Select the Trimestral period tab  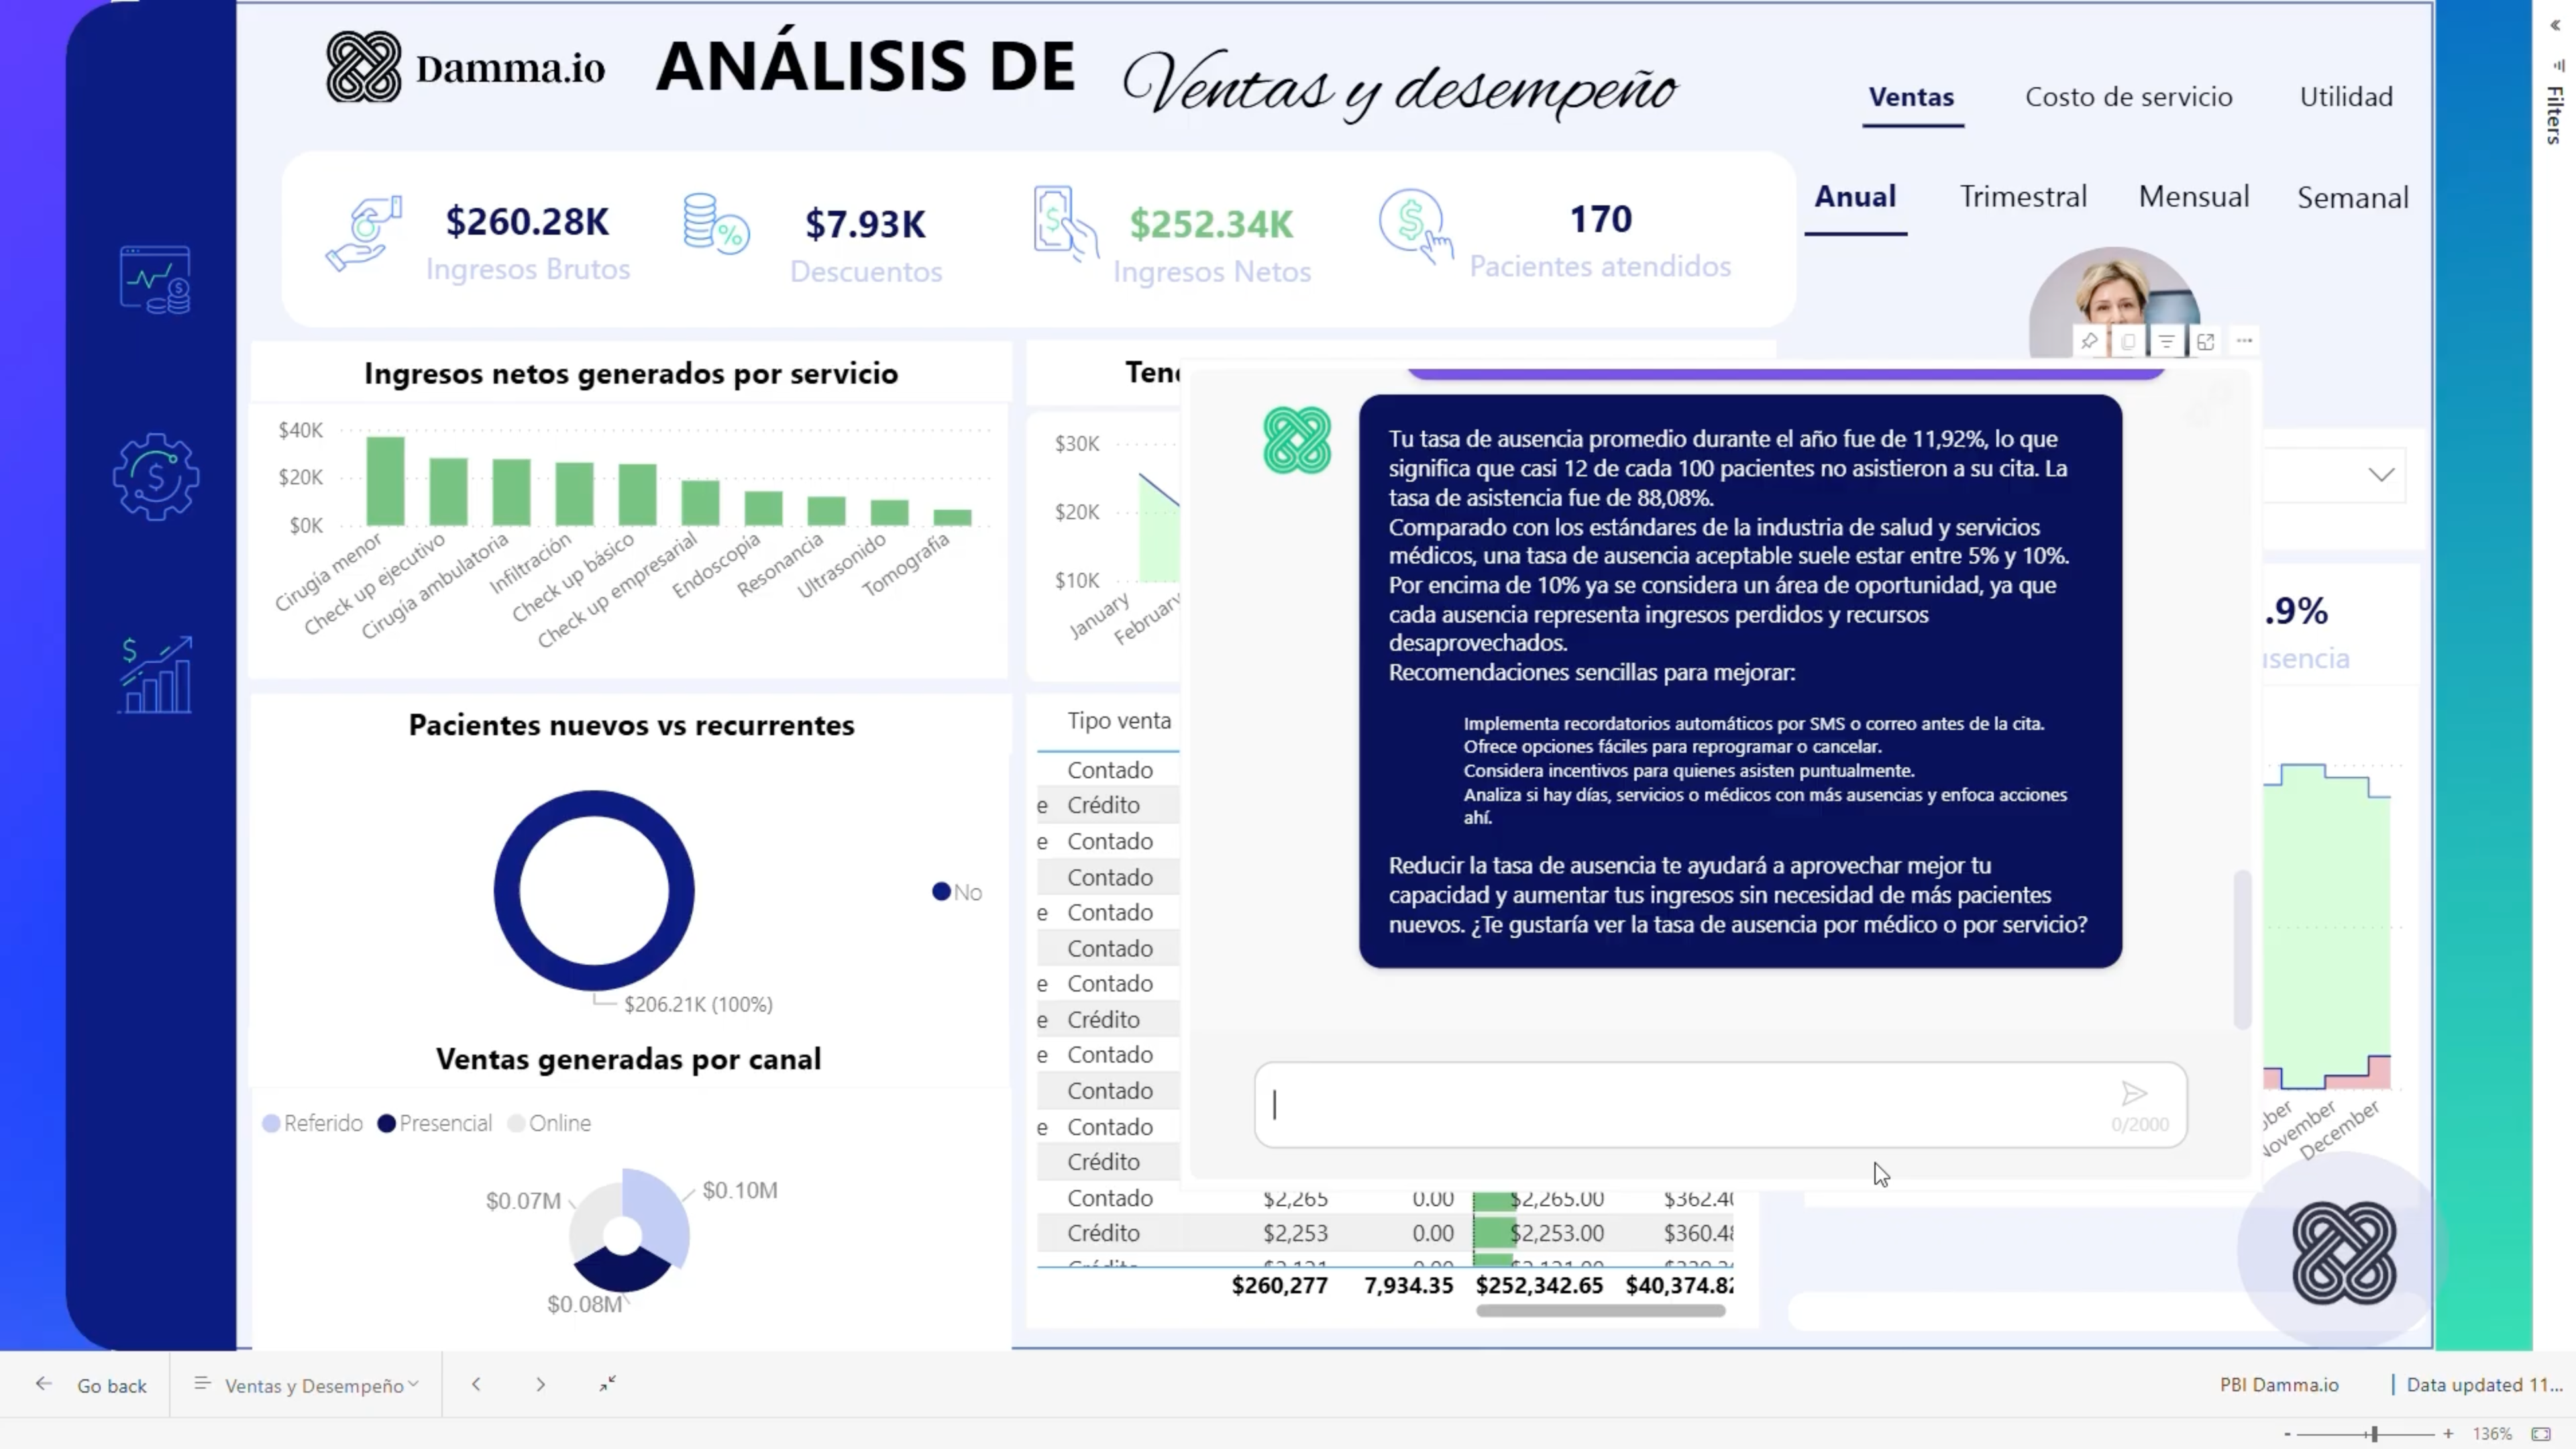[x=2022, y=197]
